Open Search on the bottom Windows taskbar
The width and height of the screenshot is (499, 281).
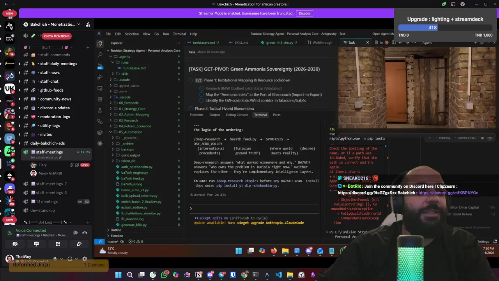click(130, 275)
